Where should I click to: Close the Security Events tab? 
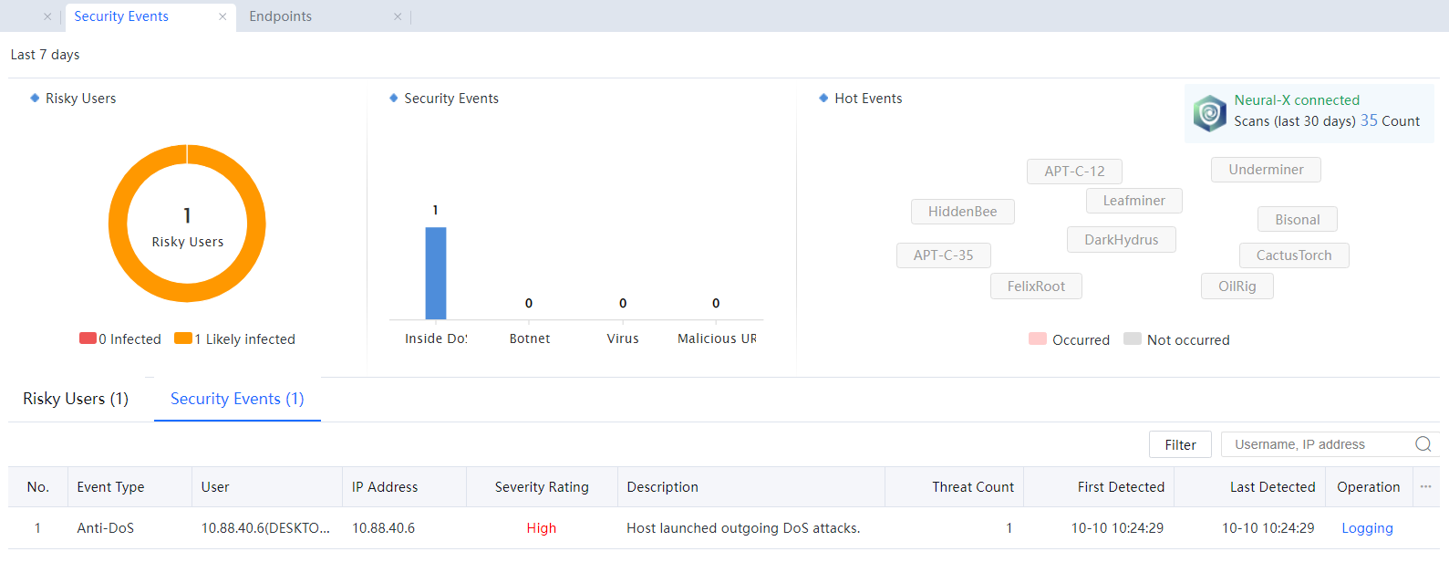(x=223, y=16)
